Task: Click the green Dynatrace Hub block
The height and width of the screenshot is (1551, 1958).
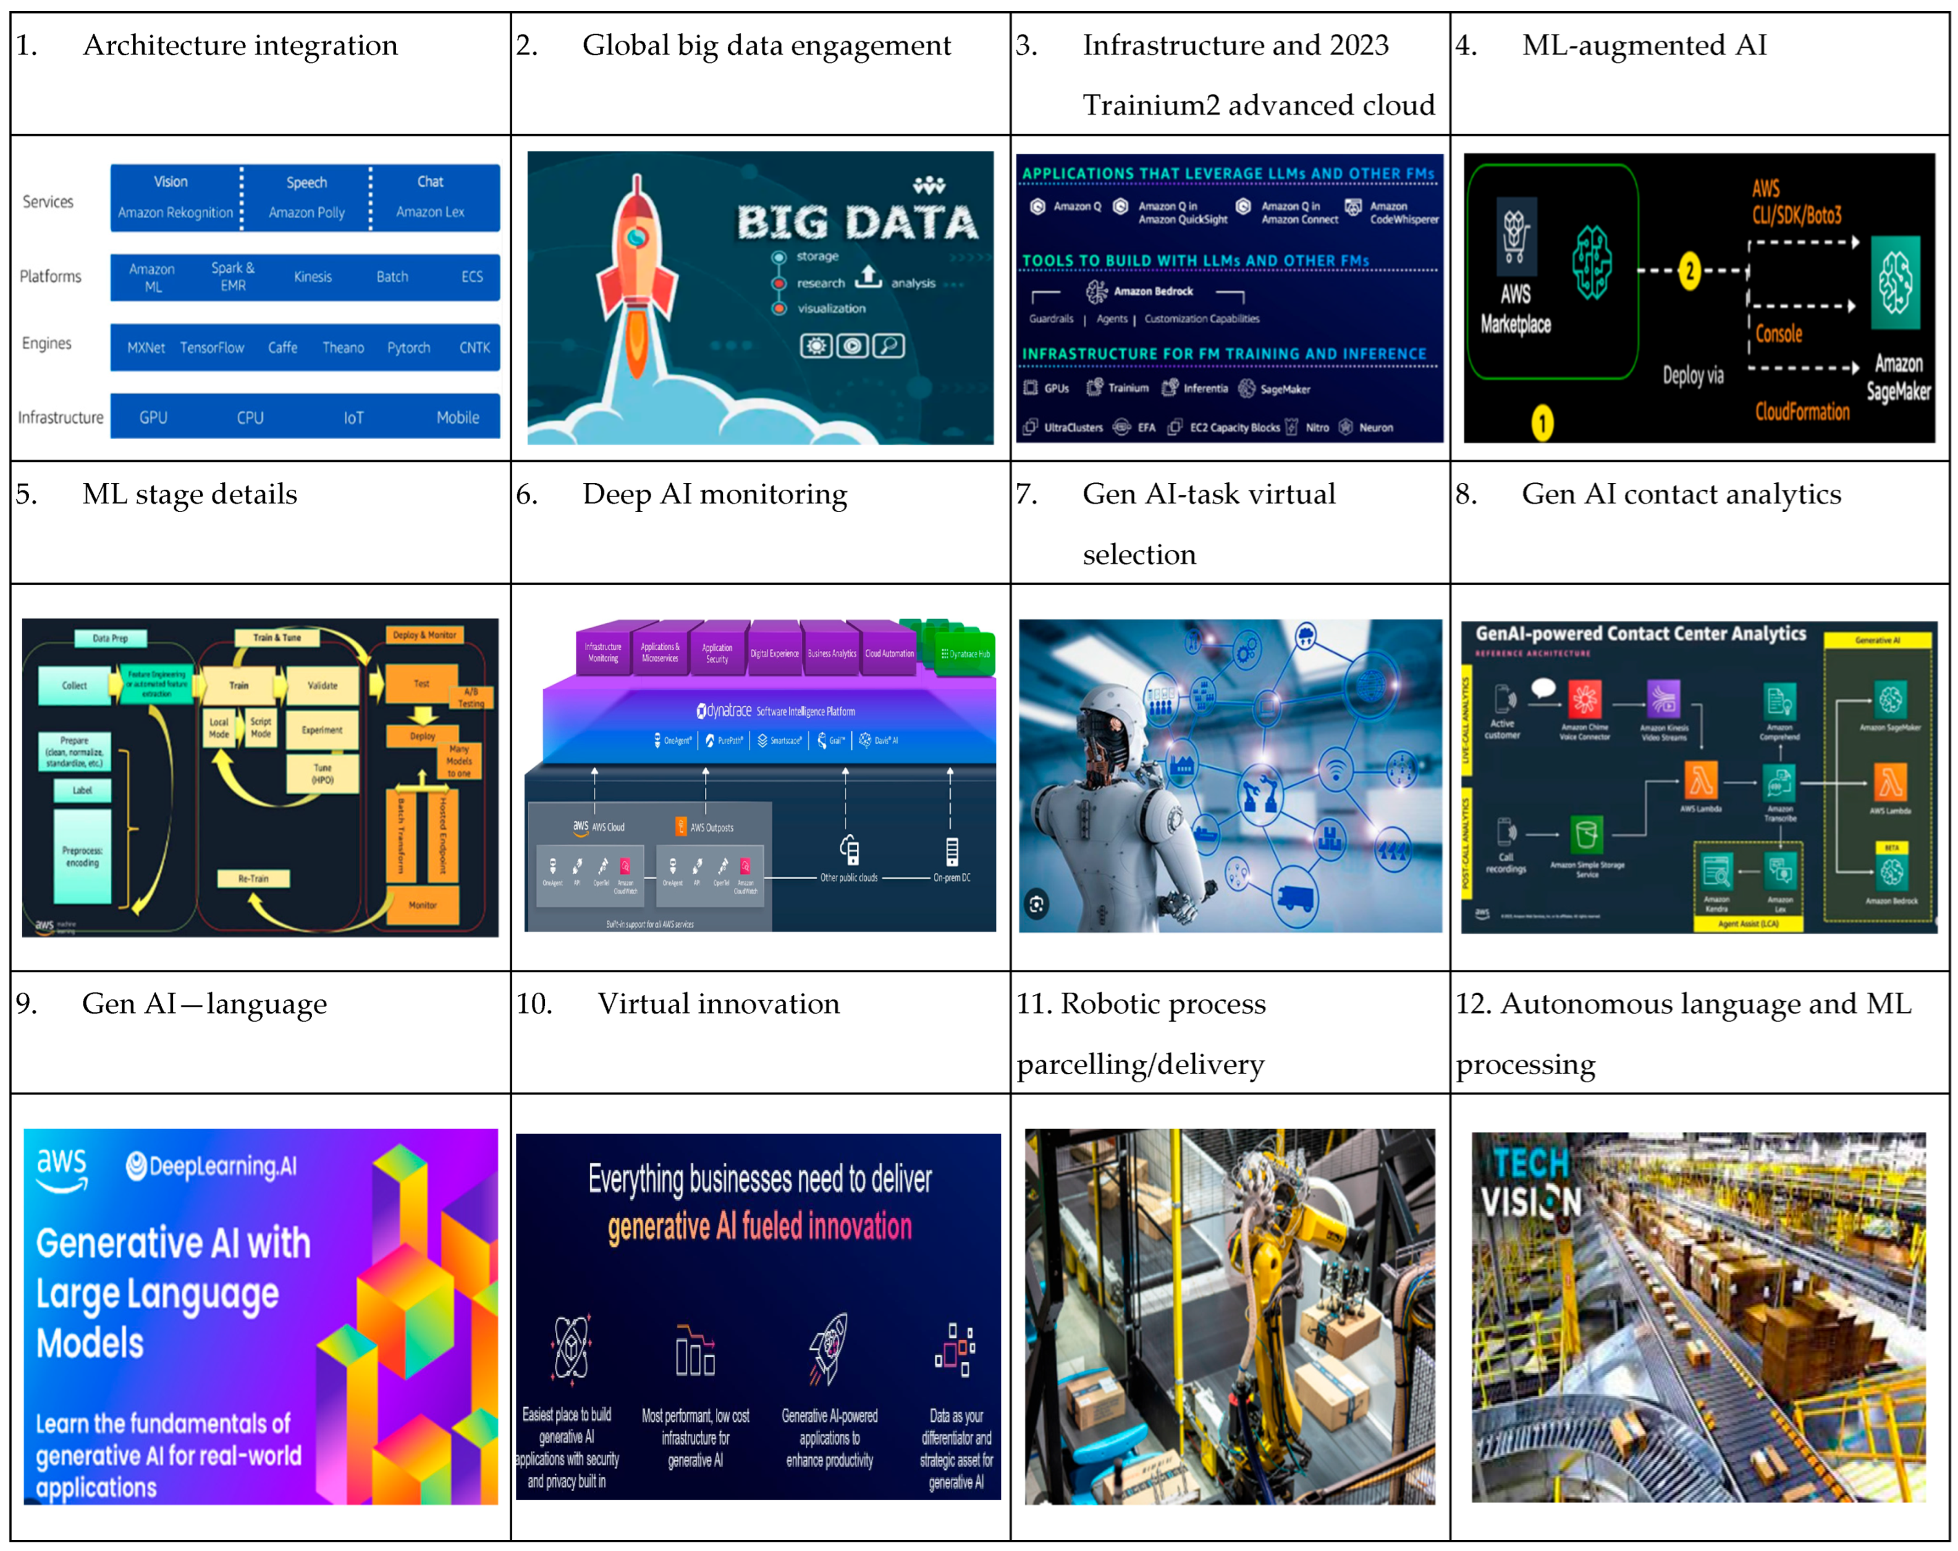Action: (x=966, y=654)
